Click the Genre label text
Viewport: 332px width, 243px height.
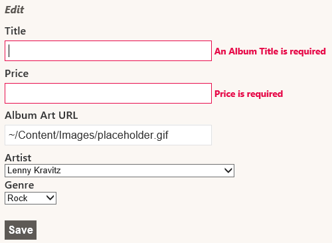tap(19, 185)
